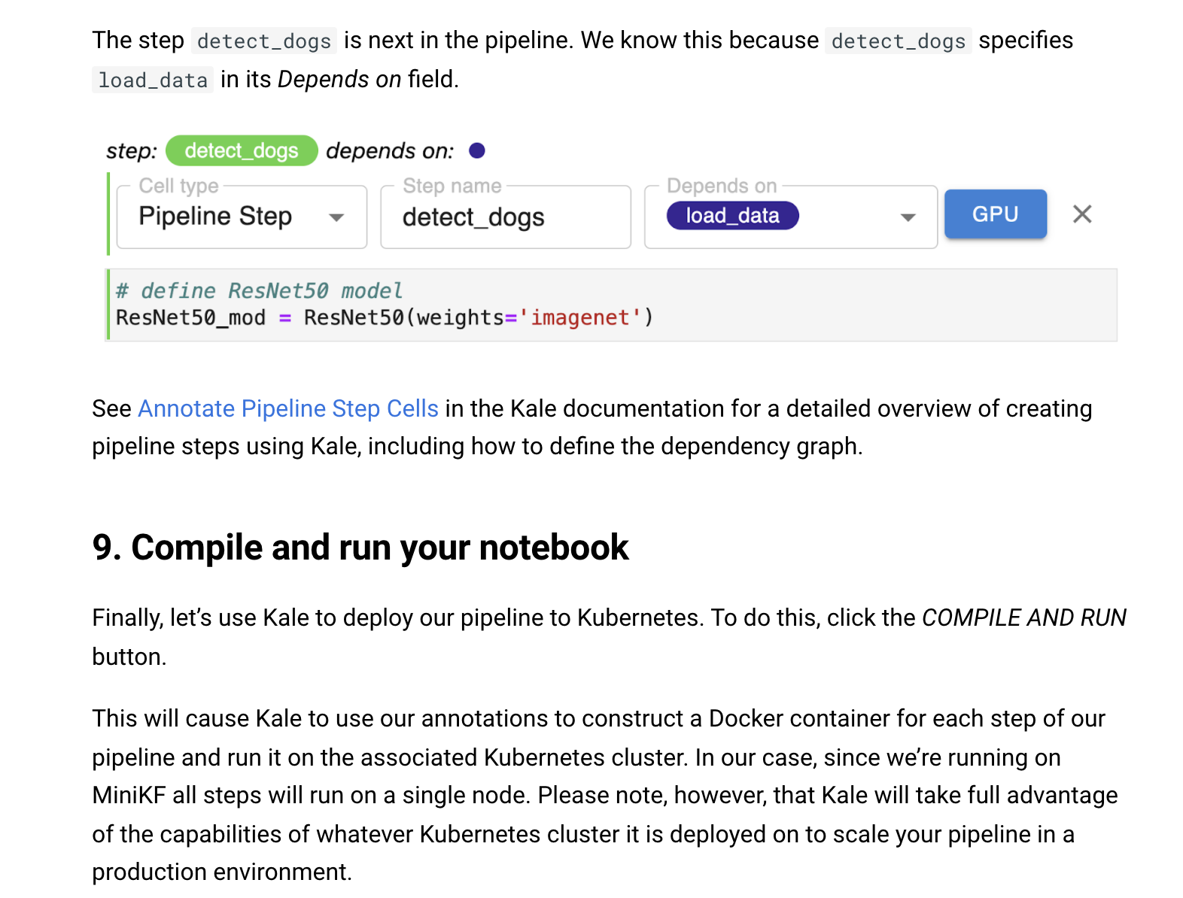Click the italic 'step:' label
Screen dimensions: 1183x898
132,151
